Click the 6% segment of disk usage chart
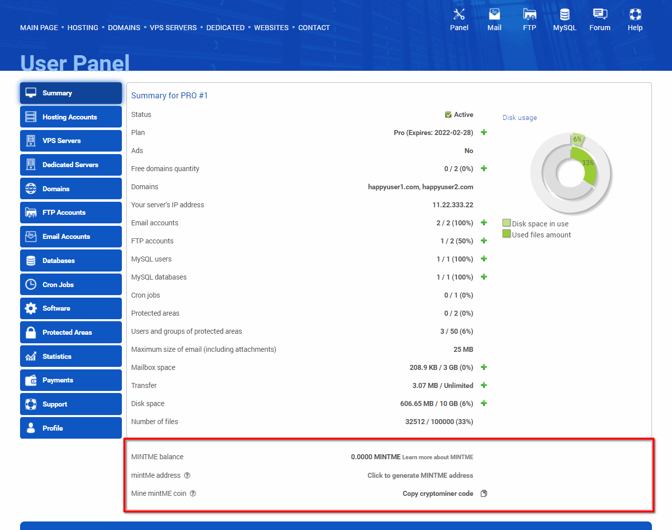The image size is (672, 530). point(578,139)
